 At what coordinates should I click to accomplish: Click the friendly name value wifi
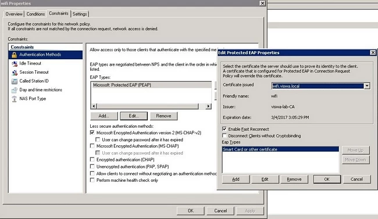coord(274,96)
